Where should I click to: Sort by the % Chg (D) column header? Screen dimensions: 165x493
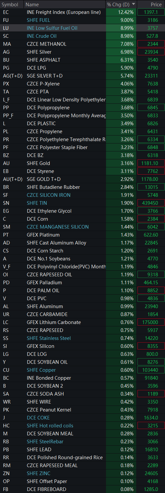tap(121, 4)
